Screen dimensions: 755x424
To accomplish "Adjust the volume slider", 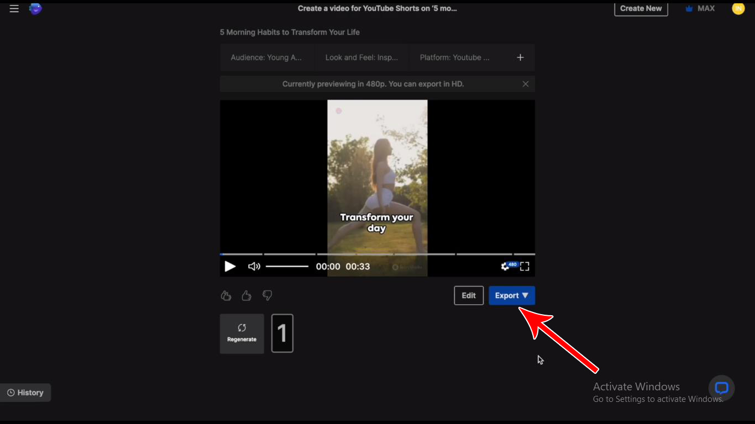I will coord(287,267).
